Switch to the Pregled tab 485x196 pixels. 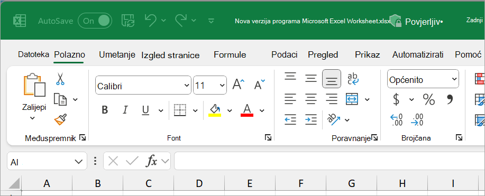[x=323, y=55]
